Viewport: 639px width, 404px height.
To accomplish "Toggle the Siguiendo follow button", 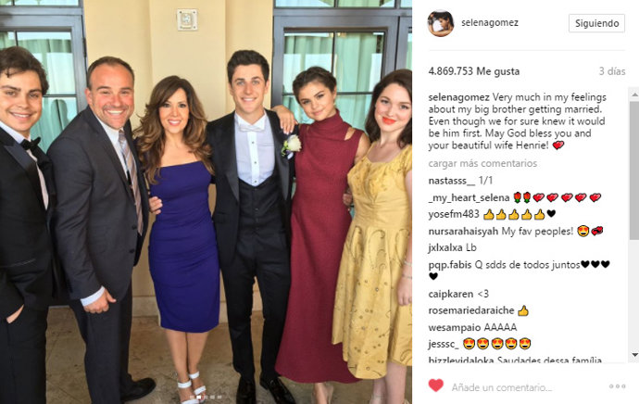I will [x=596, y=23].
